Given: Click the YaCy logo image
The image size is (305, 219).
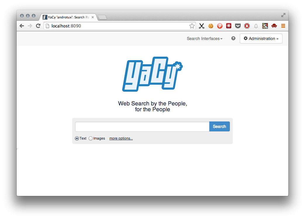Looking at the screenshot, I should [153, 74].
